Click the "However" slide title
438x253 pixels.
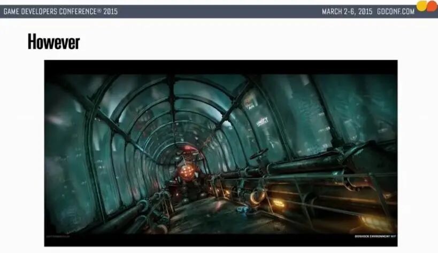pyautogui.click(x=53, y=42)
